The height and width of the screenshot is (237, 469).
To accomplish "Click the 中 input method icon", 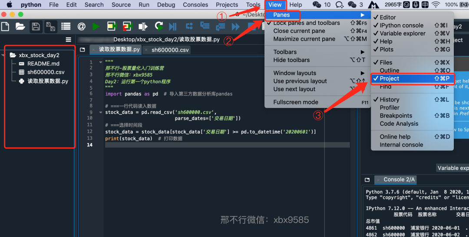I will (425, 4).
